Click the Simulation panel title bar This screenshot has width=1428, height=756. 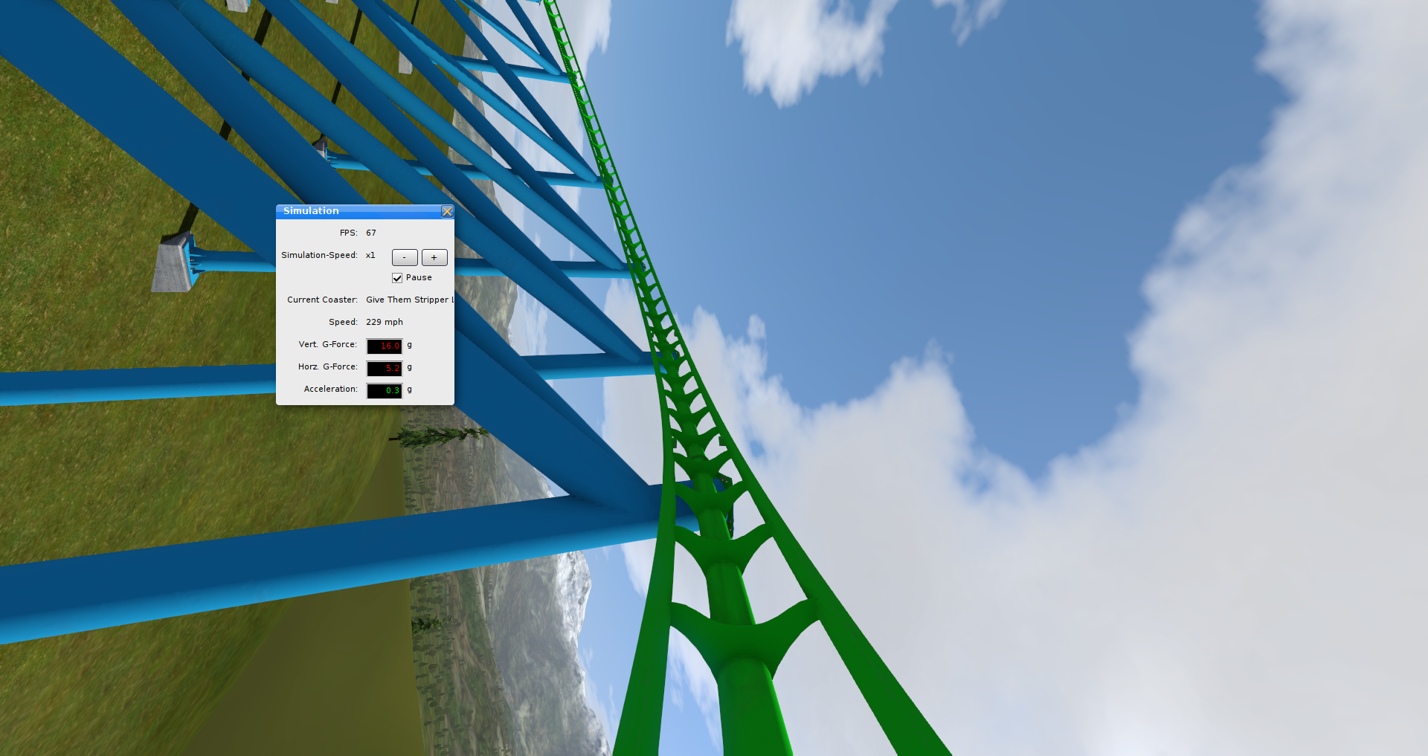(357, 211)
